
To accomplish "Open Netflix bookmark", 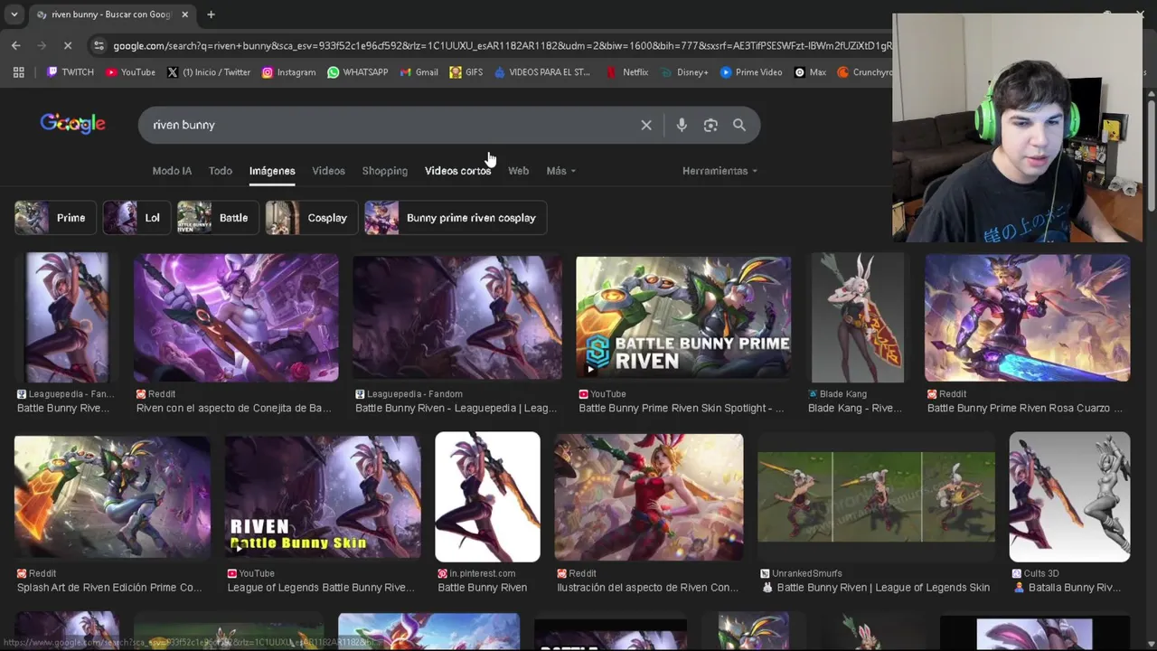I will [x=627, y=72].
